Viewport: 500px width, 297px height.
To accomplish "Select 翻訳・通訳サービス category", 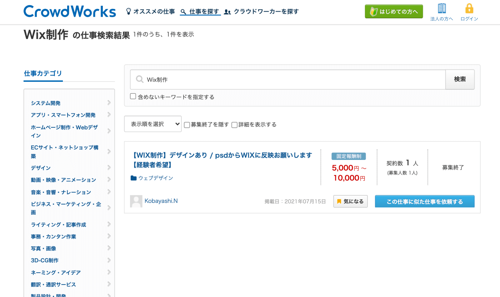I will click(53, 285).
